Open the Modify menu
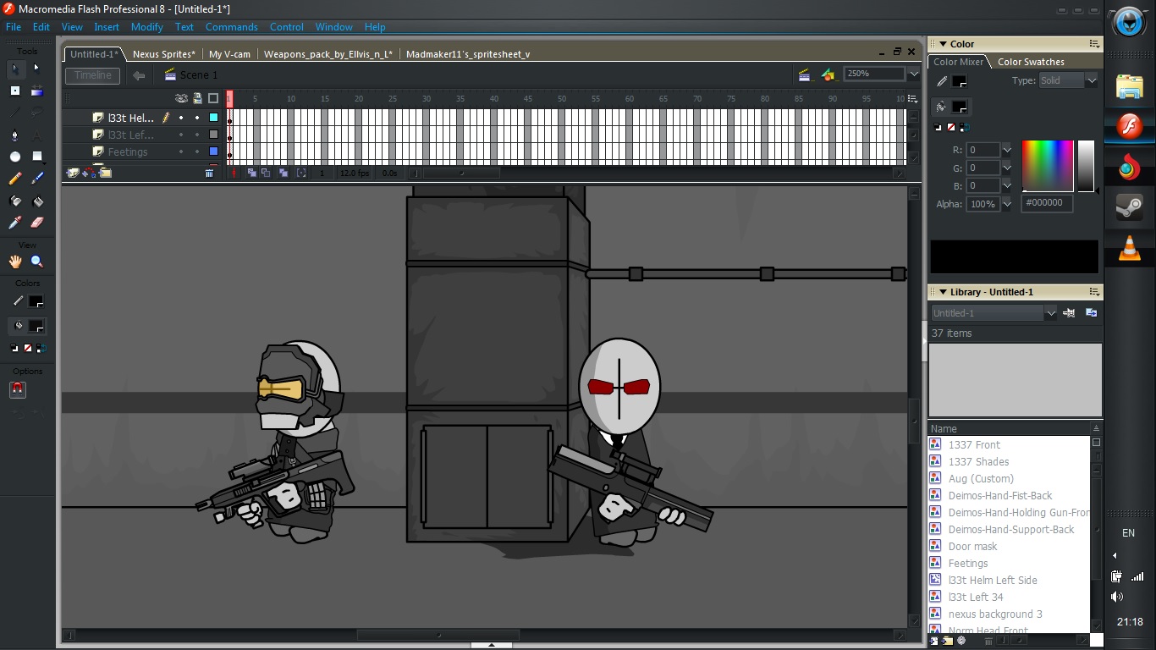This screenshot has height=650, width=1156. tap(146, 27)
